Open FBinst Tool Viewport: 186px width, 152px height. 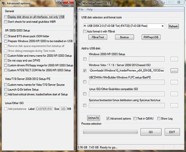(98, 37)
